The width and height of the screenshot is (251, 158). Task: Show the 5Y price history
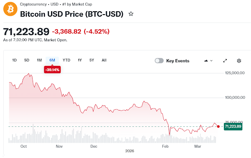click(x=92, y=60)
